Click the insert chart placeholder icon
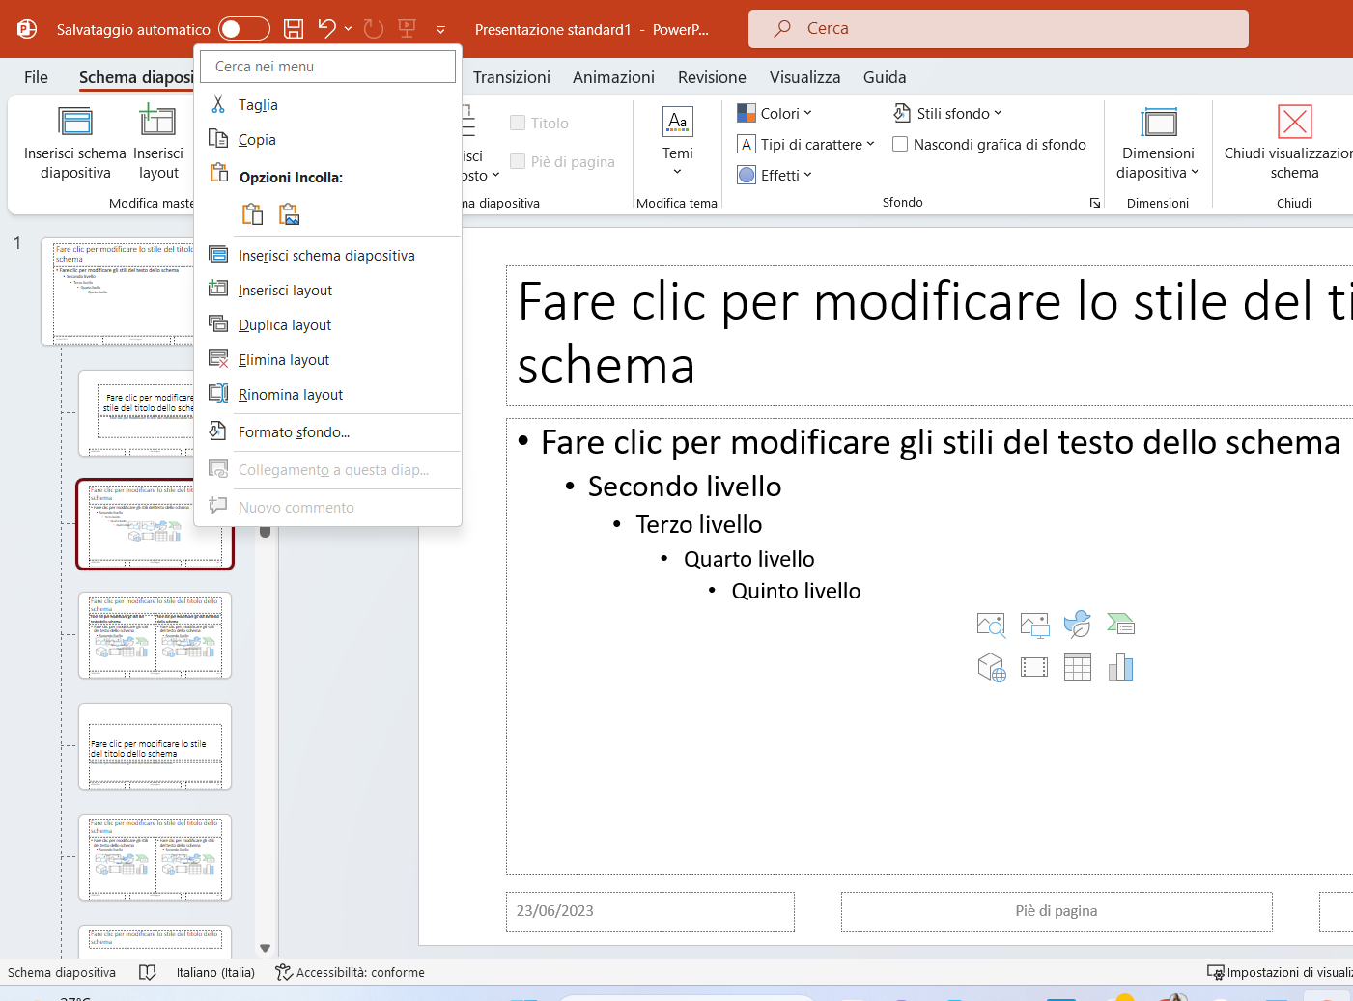Screen dimensions: 1353x1001 1120,667
